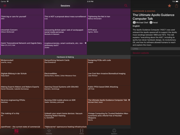Open session Tightening the Net in Iran
This screenshot has height=135, width=180.
pyautogui.click(x=109, y=22)
